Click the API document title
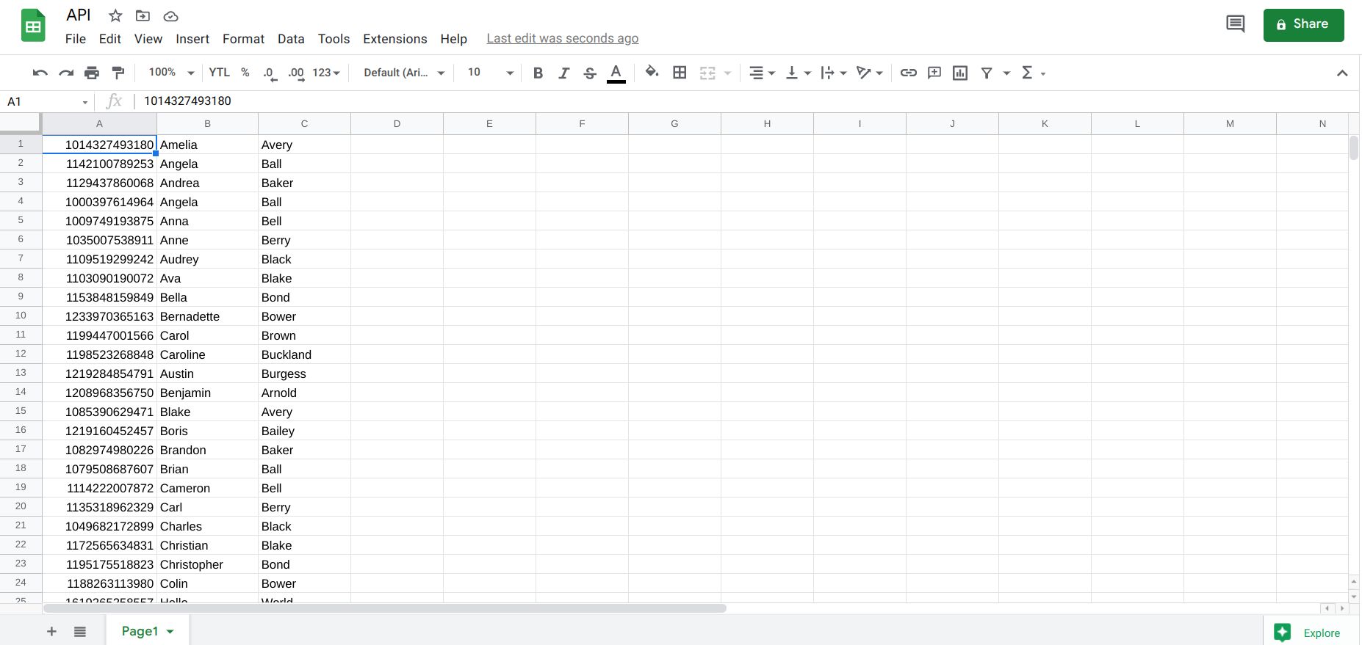Screen dimensions: 1362x645 [x=79, y=15]
